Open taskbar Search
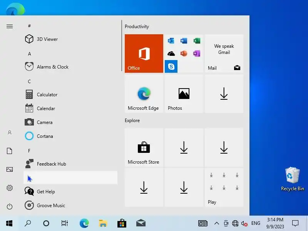Image resolution: width=308 pixels, height=231 pixels. (28, 223)
